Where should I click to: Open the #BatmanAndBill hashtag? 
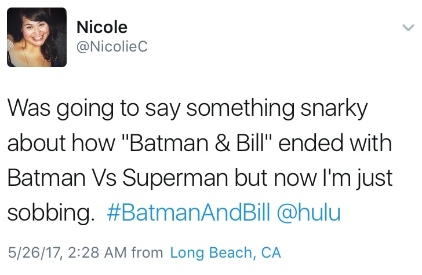pyautogui.click(x=189, y=214)
